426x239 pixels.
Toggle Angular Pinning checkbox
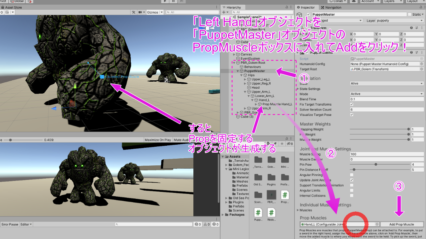click(x=352, y=175)
